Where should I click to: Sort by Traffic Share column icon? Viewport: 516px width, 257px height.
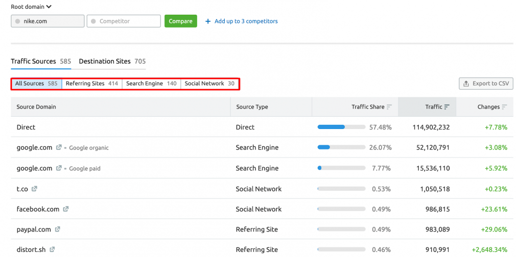pyautogui.click(x=389, y=107)
